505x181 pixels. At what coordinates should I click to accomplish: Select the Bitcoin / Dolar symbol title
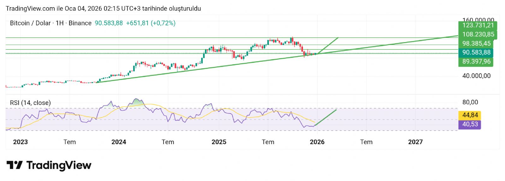click(x=30, y=23)
